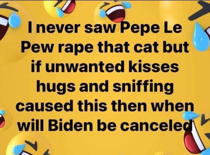The height and width of the screenshot is (155, 210).
Task: Click the open-mouthed emoji beside "I never"
Action: pos(8,22)
